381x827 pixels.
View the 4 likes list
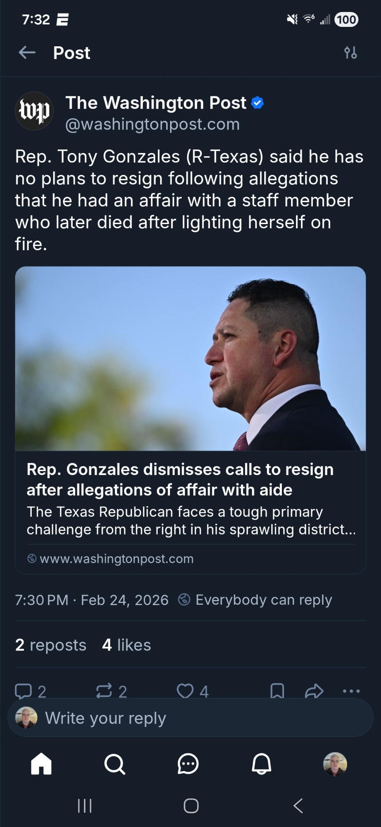click(x=126, y=645)
